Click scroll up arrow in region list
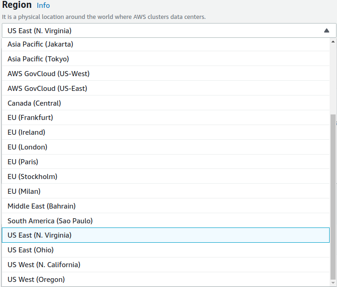Image resolution: width=337 pixels, height=287 pixels. click(x=333, y=42)
